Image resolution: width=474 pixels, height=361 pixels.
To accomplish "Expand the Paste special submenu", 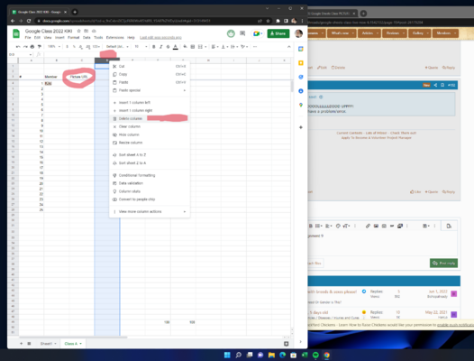I will [x=150, y=90].
